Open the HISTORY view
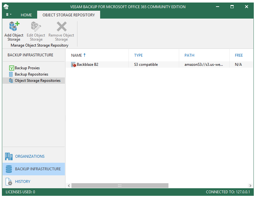The width and height of the screenshot is (256, 198). [23, 182]
